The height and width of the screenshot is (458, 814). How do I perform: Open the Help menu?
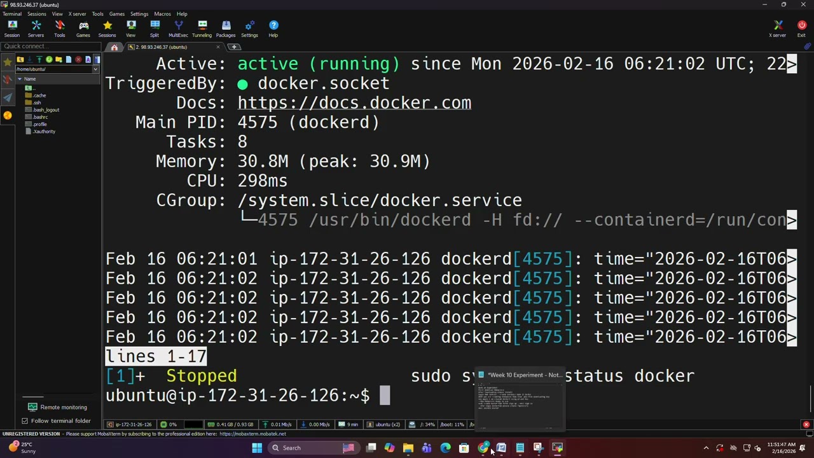coord(182,14)
